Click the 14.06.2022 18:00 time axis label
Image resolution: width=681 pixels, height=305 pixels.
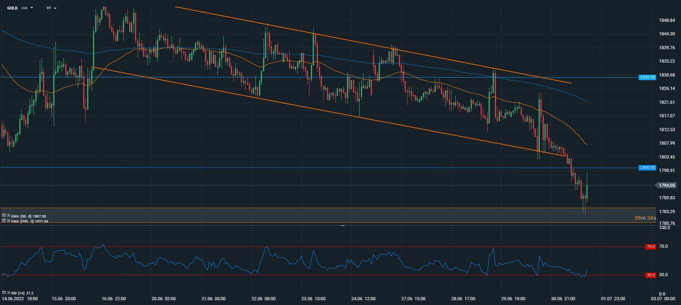coord(20,299)
